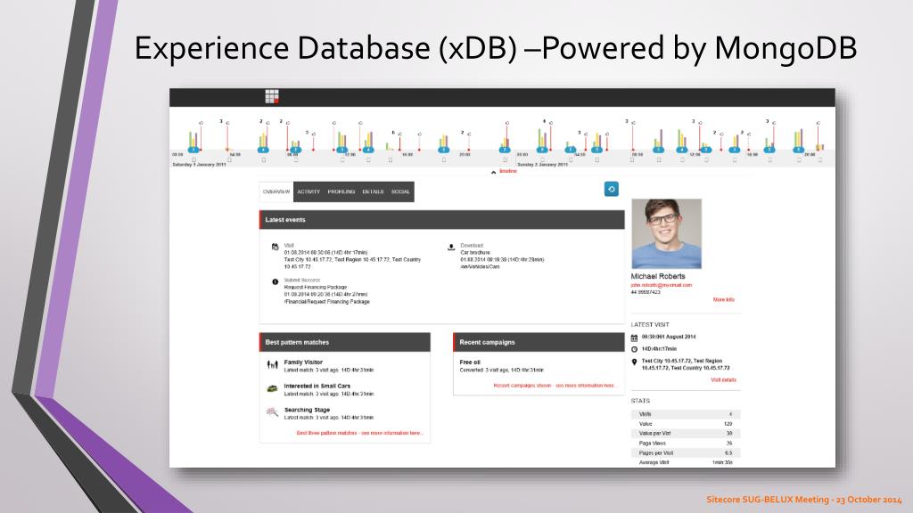Select the Searching Stage pattern title
Image resolution: width=913 pixels, height=513 pixels.
pyautogui.click(x=307, y=410)
